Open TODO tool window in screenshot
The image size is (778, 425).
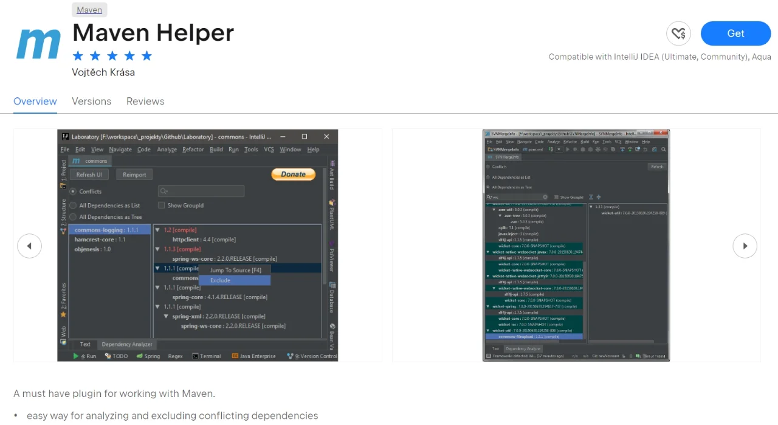click(x=116, y=356)
